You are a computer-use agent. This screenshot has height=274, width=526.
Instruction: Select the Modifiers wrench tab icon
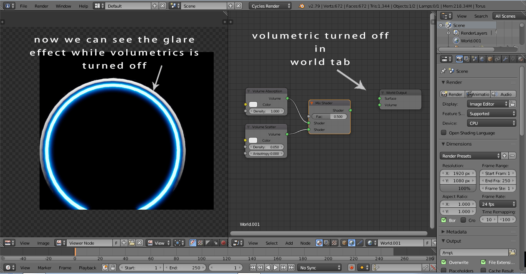[506, 59]
